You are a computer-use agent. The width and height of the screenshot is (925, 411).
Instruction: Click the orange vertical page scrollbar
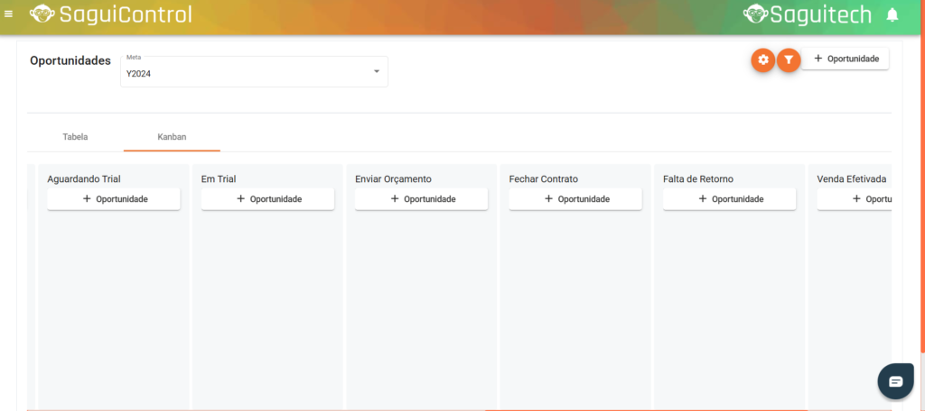(x=921, y=180)
